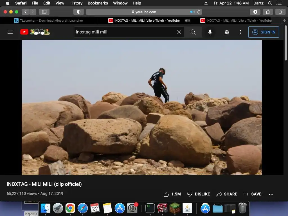Switch to TLauncher Download Minecraft Launcher tab
Screen dimensions: 288x216
click(49, 21)
